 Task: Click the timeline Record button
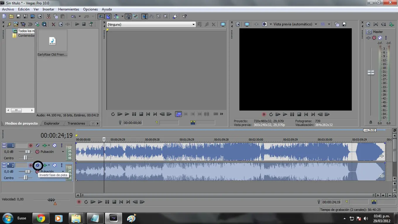[79, 202]
